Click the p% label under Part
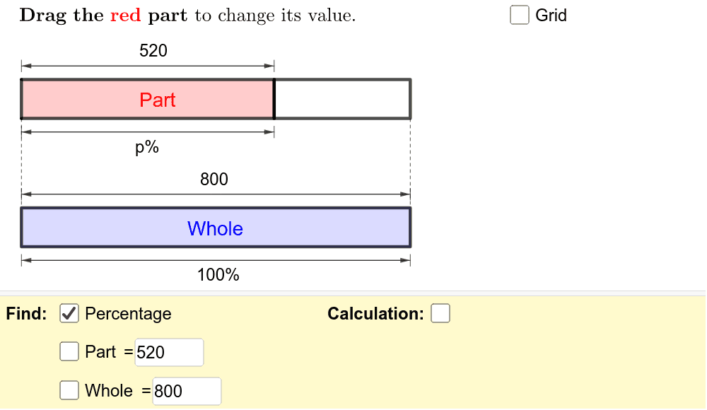 pos(147,148)
